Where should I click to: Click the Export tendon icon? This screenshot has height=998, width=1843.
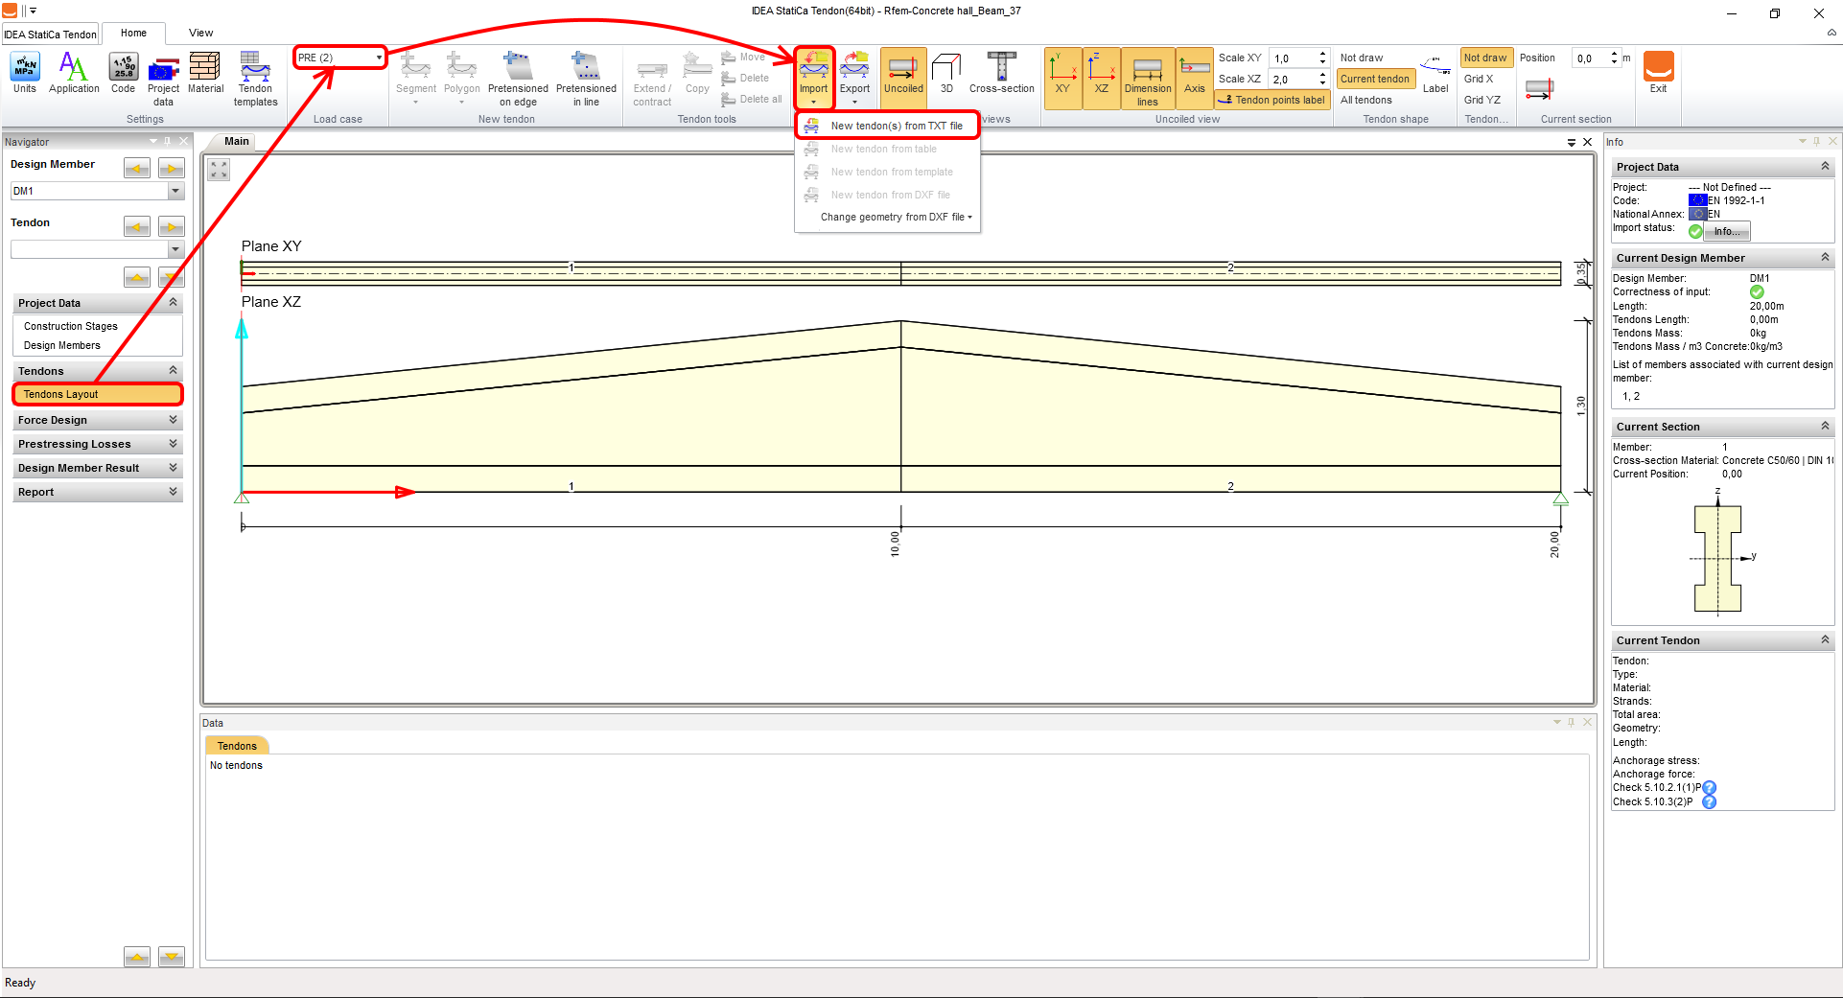[854, 74]
